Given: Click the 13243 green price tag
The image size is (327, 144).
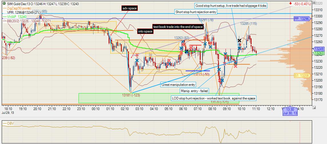Looking at the screenshot, I should click(319, 53).
